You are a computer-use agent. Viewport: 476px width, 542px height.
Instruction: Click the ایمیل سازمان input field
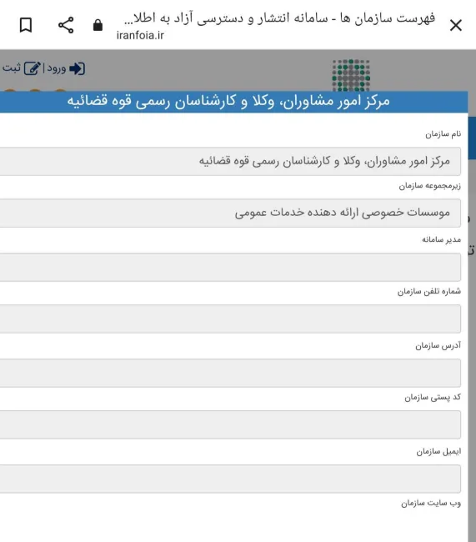tap(230, 479)
